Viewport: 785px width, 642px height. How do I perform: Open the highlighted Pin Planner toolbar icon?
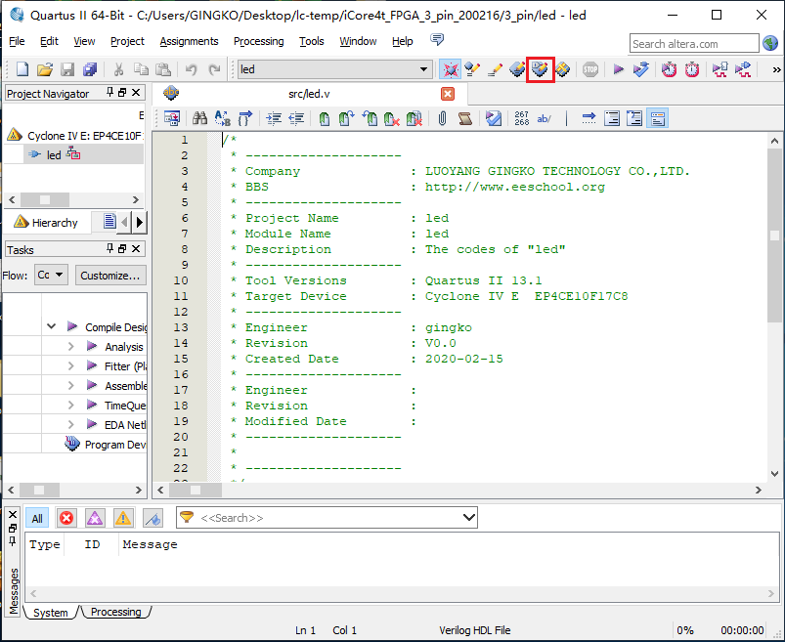point(540,69)
